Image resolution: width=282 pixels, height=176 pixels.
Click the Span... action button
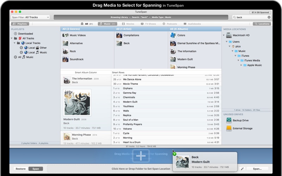pos(257,169)
